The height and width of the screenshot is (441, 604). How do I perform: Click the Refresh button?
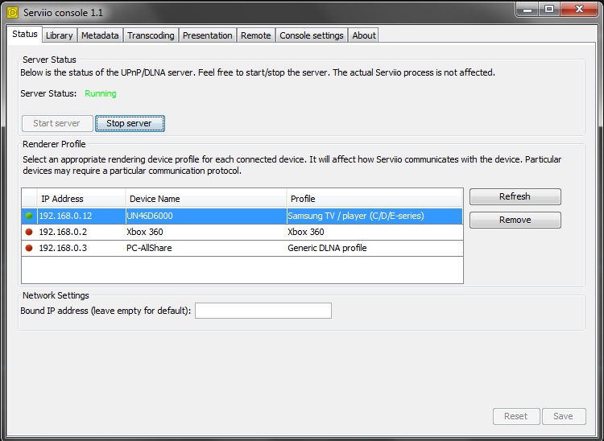pos(515,197)
